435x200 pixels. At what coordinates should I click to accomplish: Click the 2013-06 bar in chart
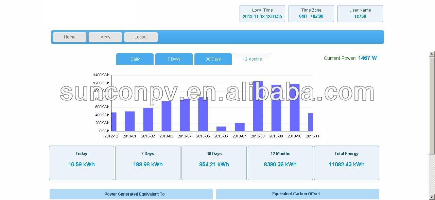pos(221,129)
